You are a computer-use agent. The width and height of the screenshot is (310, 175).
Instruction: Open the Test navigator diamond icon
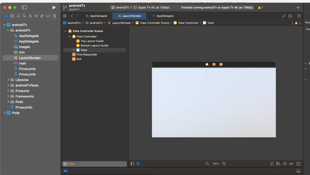pos(36,16)
